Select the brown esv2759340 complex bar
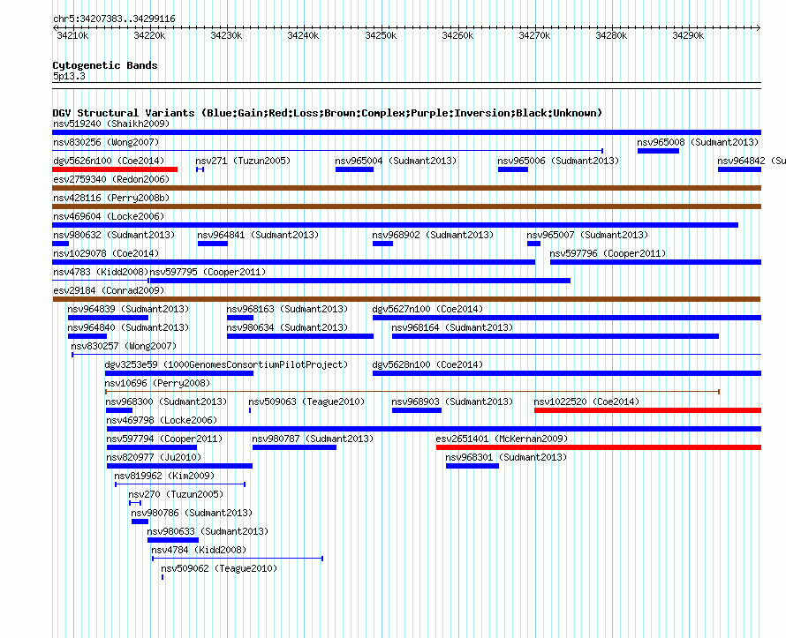Viewport: 786px width, 638px height. point(406,188)
